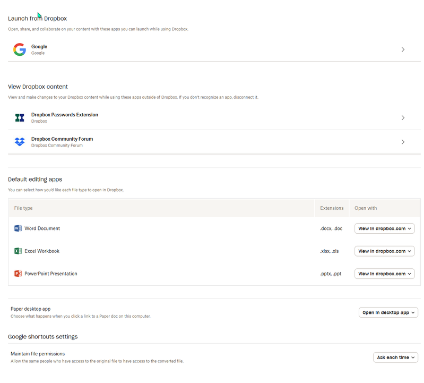Open the Word Document 'Open with' dropdown

click(x=384, y=228)
